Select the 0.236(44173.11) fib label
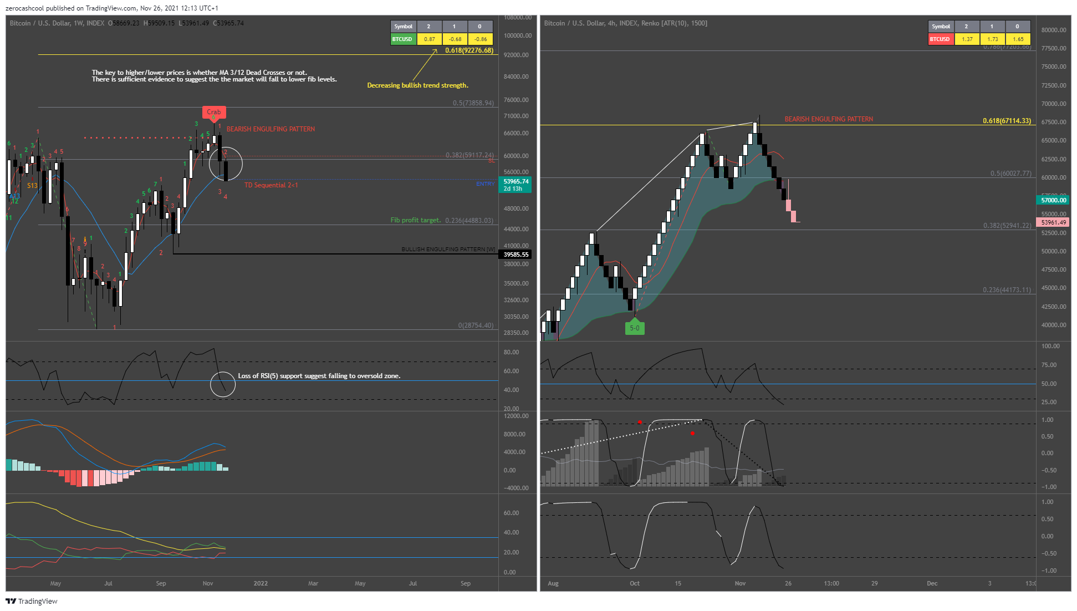The height and width of the screenshot is (611, 1077). (x=1007, y=290)
